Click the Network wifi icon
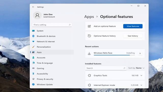 [33, 41]
